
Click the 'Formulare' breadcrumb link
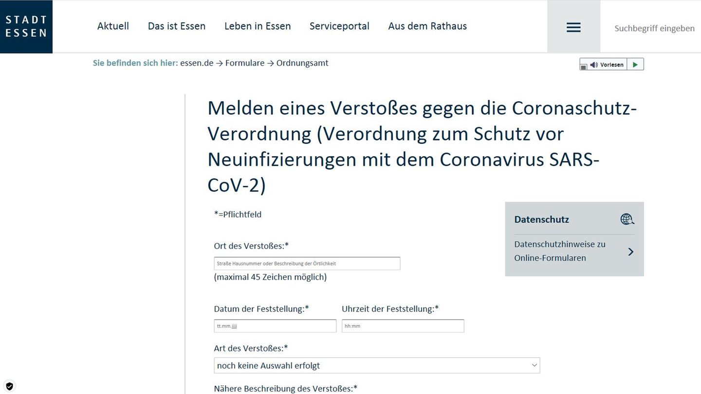point(245,63)
